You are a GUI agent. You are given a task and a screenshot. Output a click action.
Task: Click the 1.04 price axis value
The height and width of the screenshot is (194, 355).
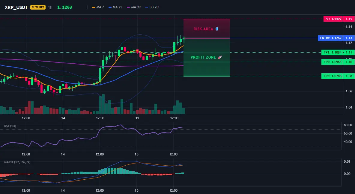pyautogui.click(x=349, y=107)
